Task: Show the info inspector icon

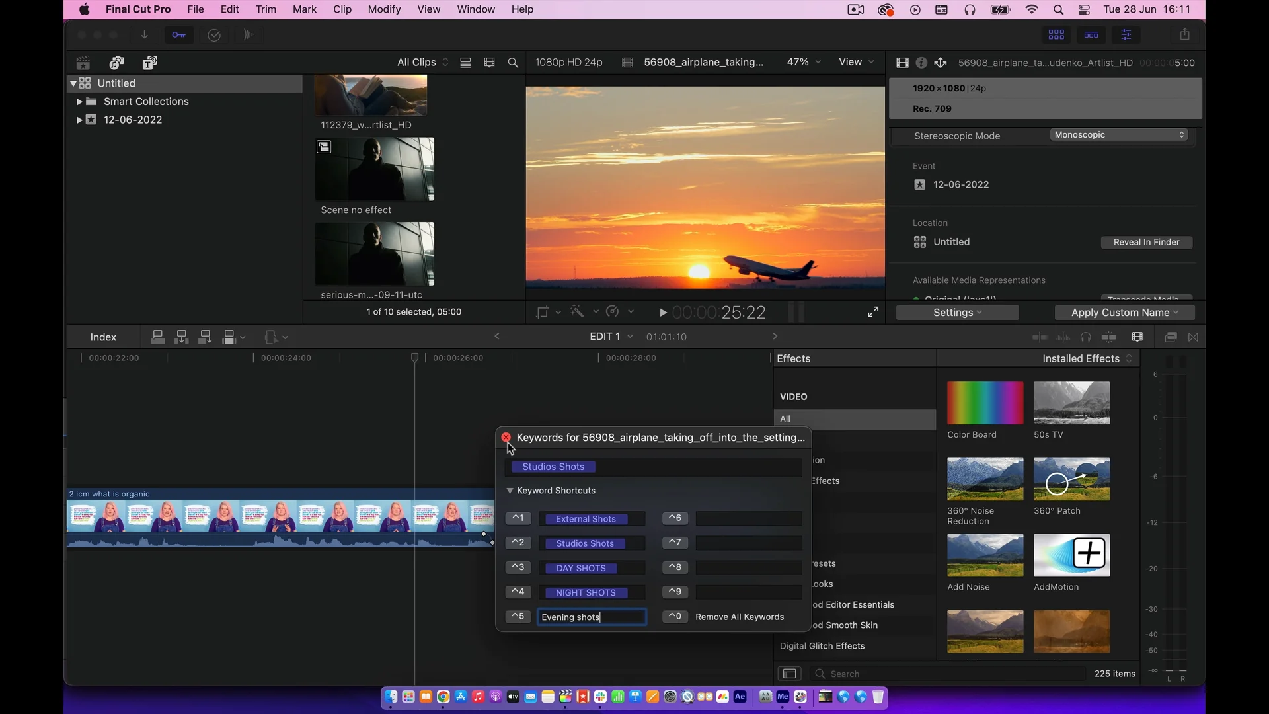Action: (x=921, y=63)
